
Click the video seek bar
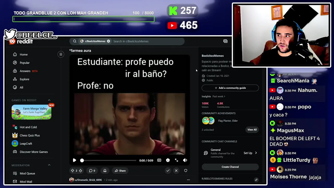click(109, 160)
